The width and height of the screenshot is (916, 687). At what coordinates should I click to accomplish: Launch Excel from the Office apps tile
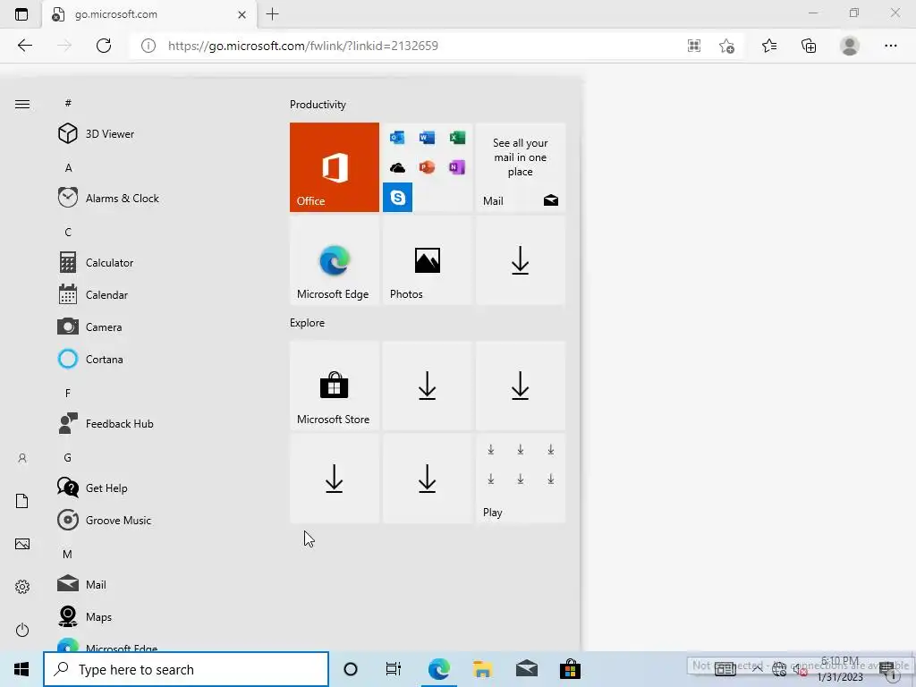[457, 137]
